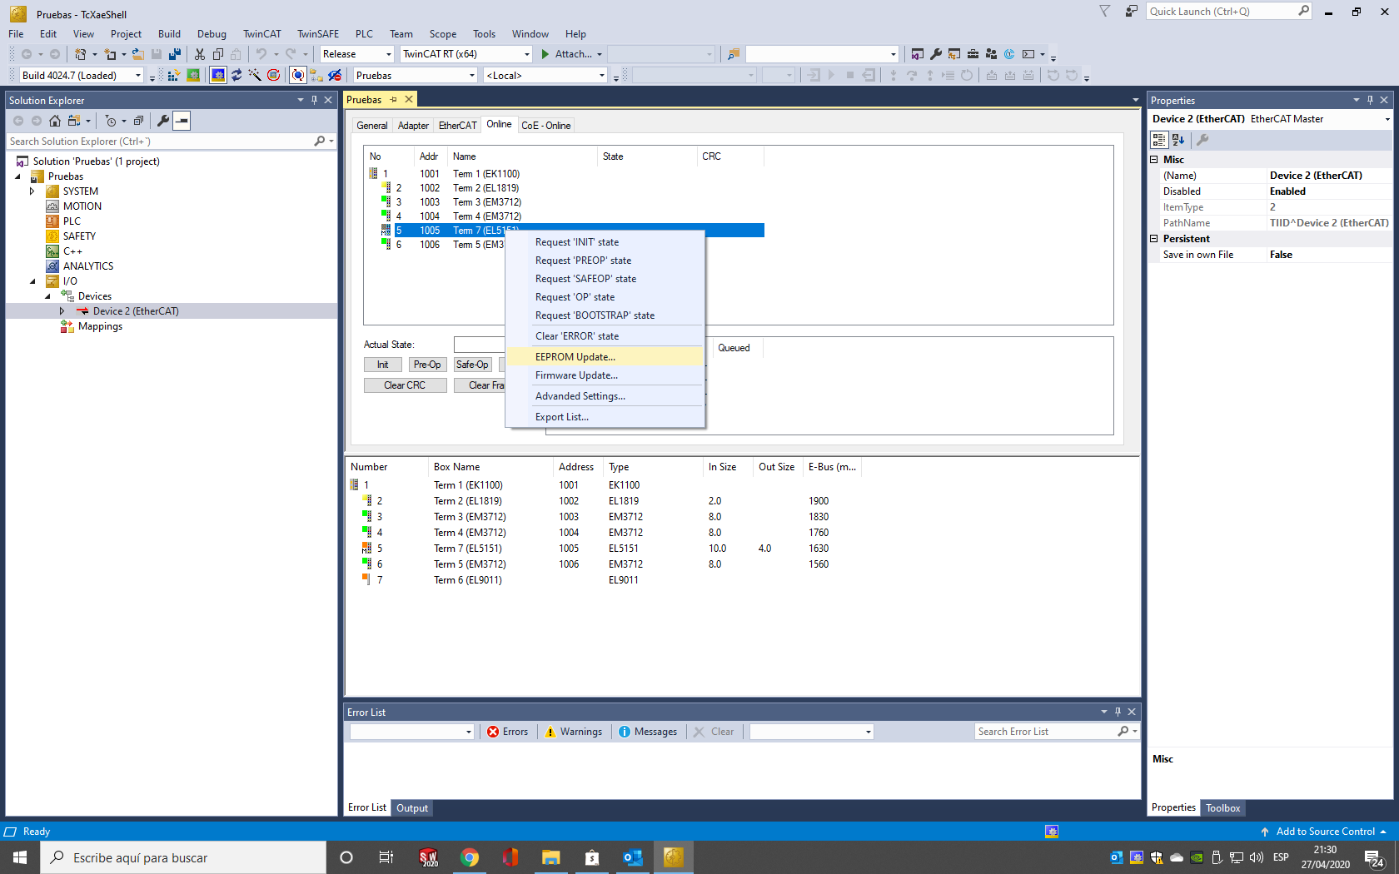Select 'EEPROM Update...' in context menu
1399x874 pixels.
click(x=605, y=357)
